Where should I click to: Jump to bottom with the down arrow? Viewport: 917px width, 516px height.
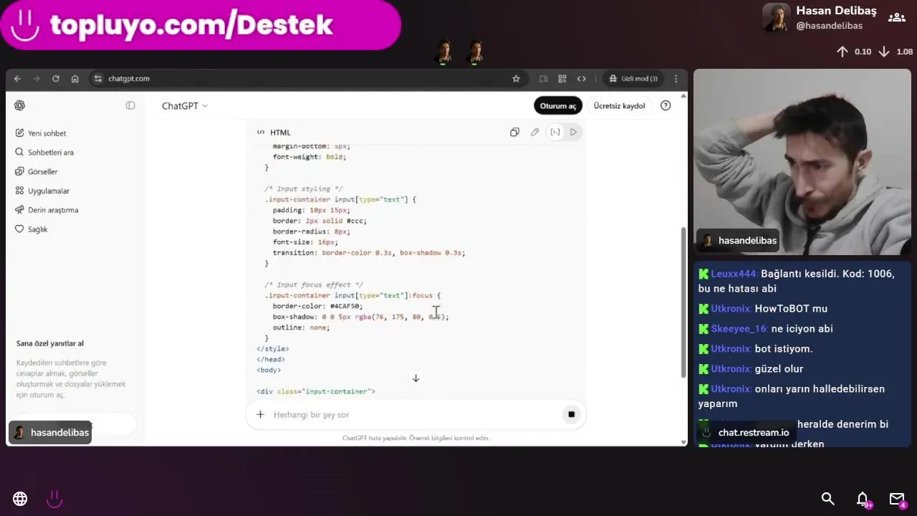click(x=416, y=378)
